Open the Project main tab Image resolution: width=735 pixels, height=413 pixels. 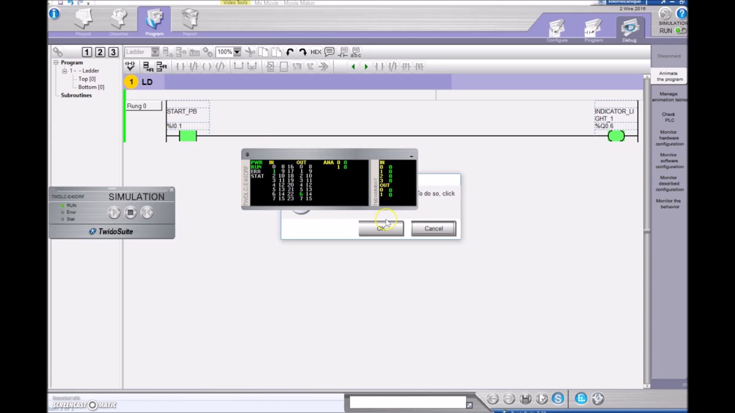[83, 22]
